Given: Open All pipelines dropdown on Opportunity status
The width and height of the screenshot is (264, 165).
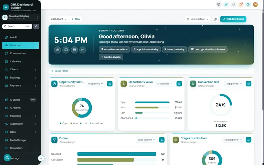Looking at the screenshot, I should tap(95, 84).
